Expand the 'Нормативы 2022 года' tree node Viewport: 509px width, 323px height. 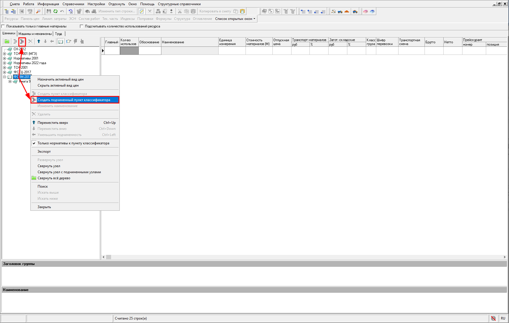[x=5, y=63]
